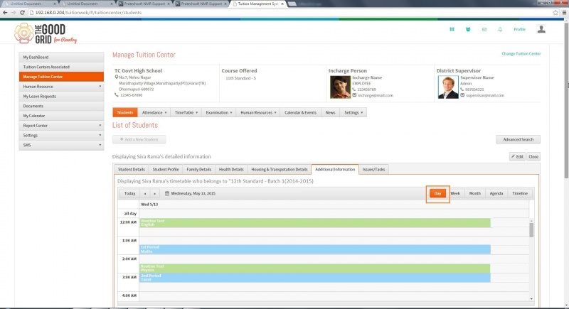
Task: Expand Human Resource sidebar menu
Action: [61, 87]
